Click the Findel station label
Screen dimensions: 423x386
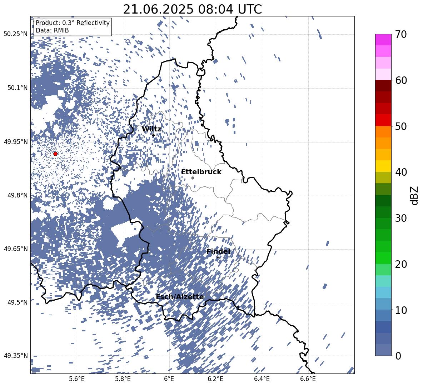point(218,251)
